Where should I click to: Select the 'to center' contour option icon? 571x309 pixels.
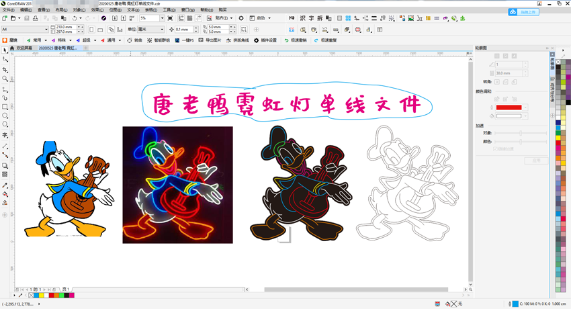point(496,56)
